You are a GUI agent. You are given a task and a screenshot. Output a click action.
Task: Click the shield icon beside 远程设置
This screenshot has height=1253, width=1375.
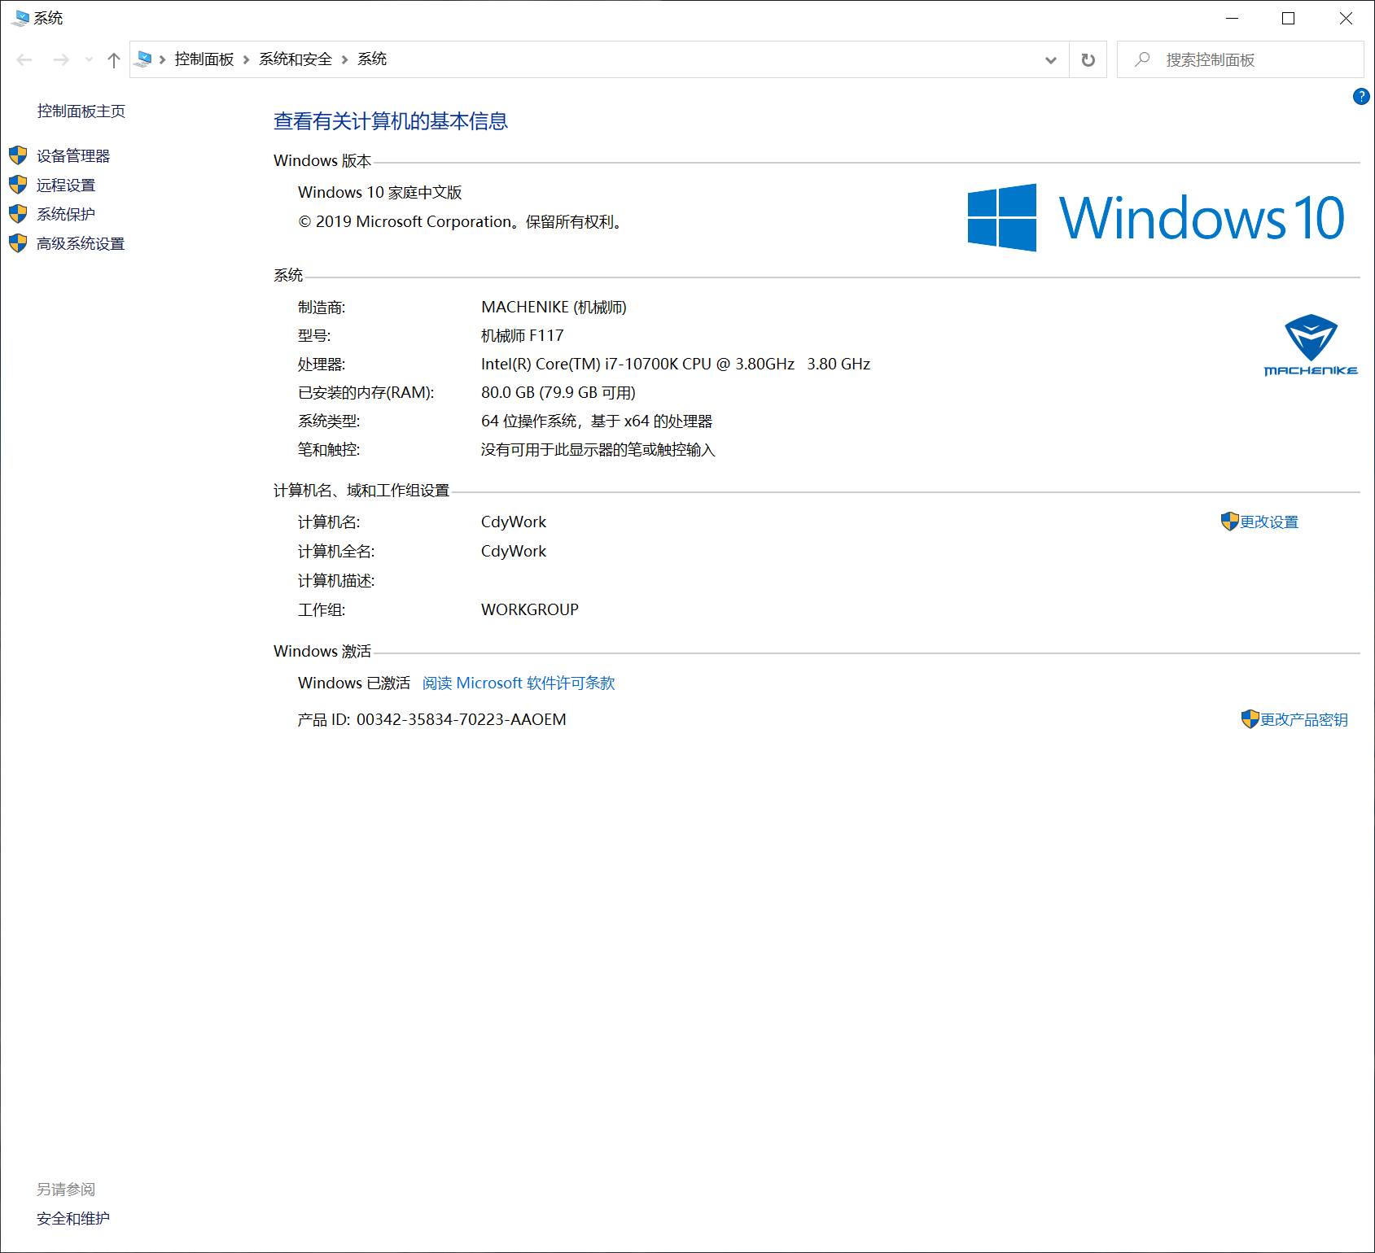point(18,185)
